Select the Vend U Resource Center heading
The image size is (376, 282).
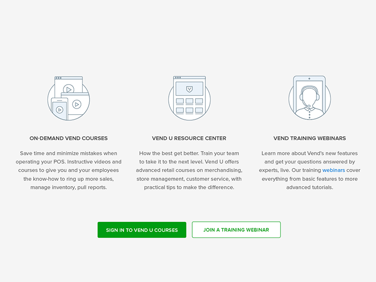pos(189,138)
